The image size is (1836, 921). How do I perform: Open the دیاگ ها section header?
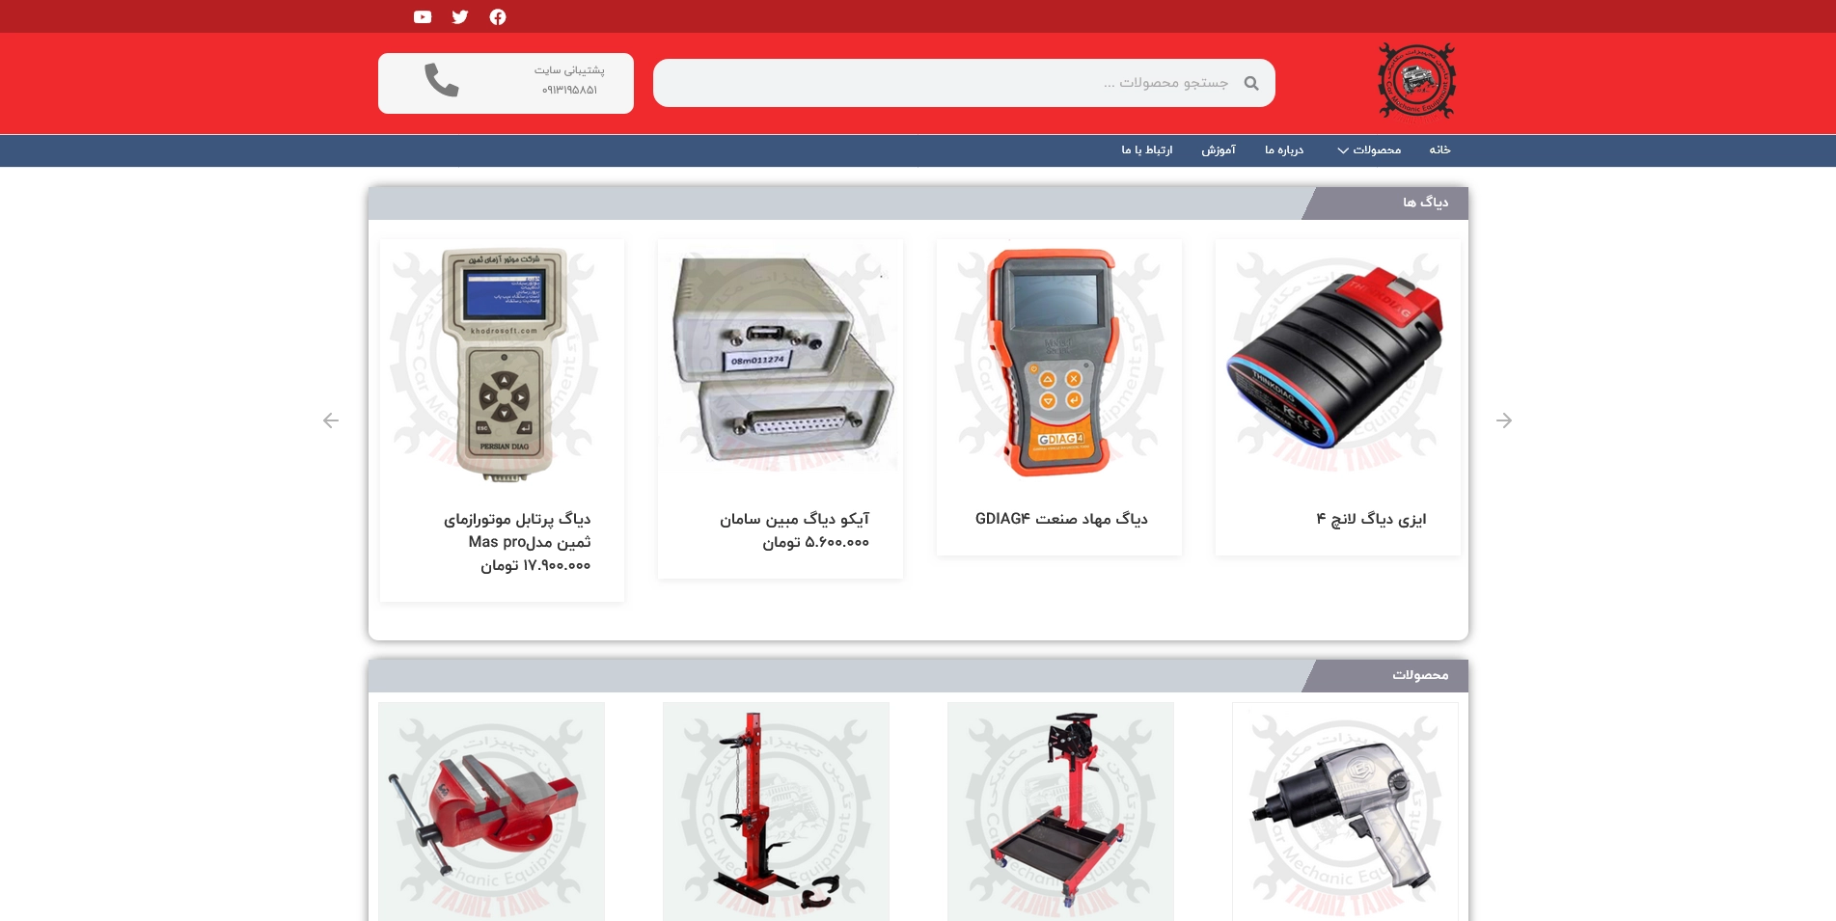click(x=1425, y=203)
